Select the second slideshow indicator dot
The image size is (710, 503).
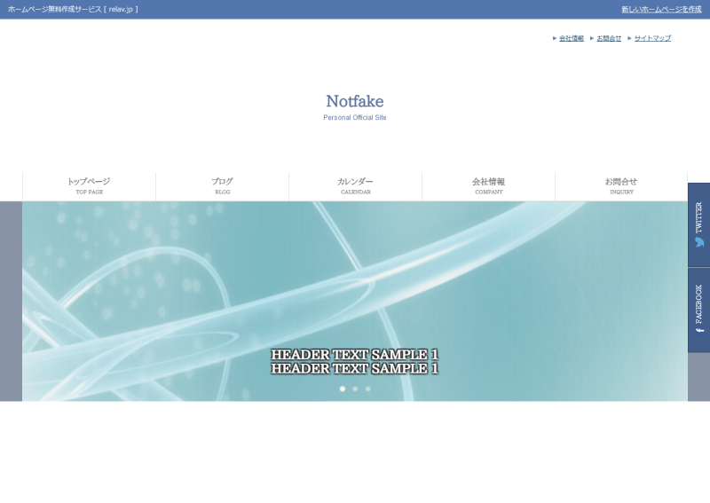coord(355,389)
